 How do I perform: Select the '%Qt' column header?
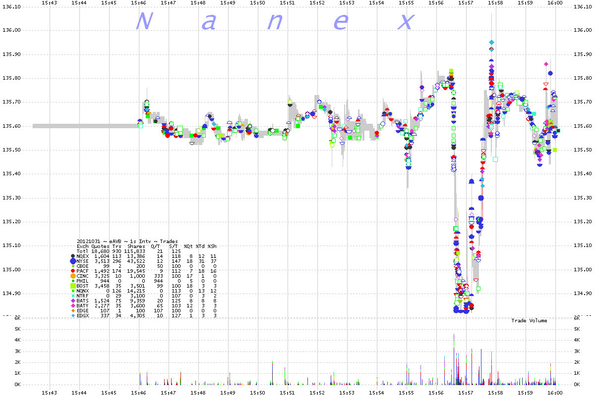[188, 247]
